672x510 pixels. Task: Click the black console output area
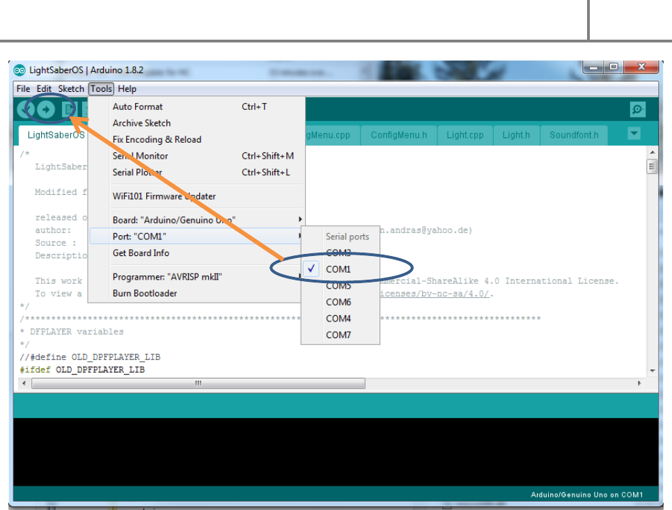336,452
